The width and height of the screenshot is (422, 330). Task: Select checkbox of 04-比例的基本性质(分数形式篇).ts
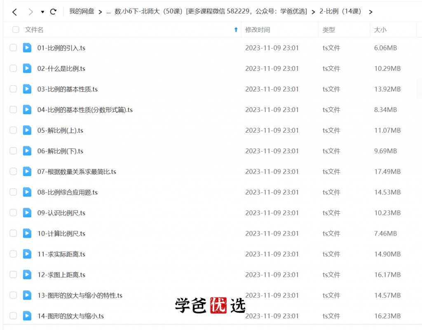pos(13,110)
